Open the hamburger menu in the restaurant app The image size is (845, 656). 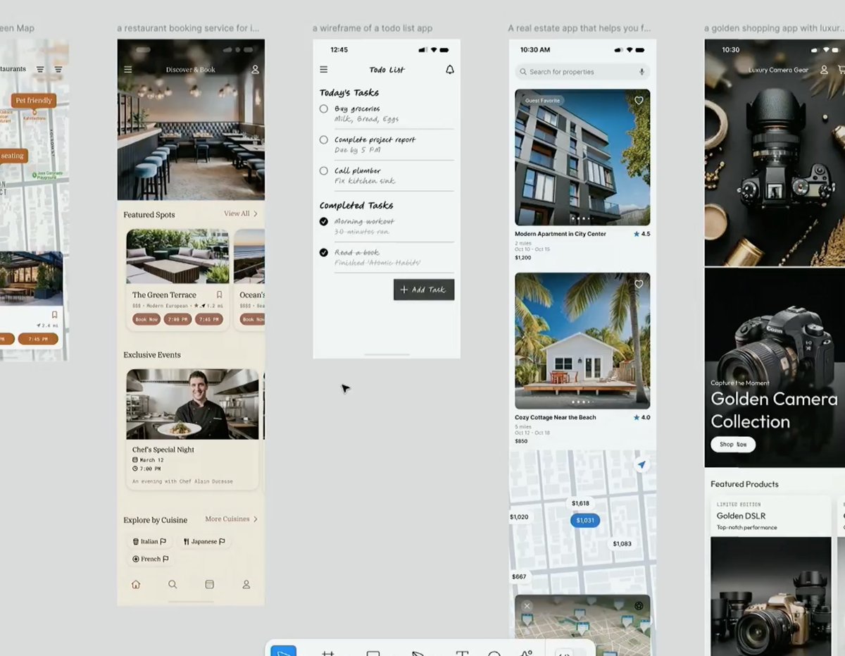(x=127, y=70)
